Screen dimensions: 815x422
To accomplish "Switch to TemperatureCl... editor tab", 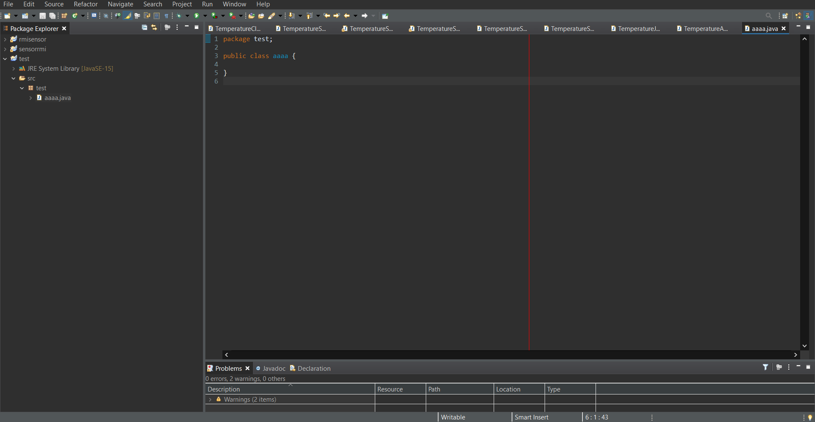I will pos(234,28).
